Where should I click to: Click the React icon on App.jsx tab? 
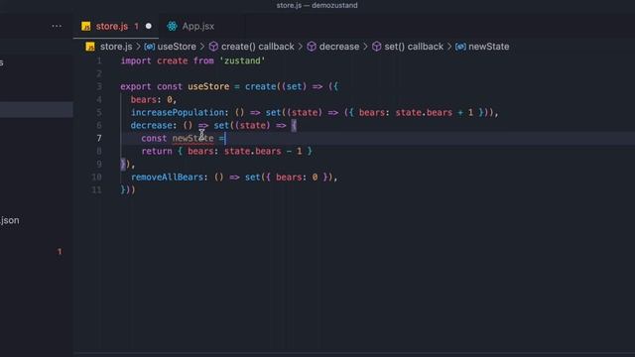pos(172,27)
